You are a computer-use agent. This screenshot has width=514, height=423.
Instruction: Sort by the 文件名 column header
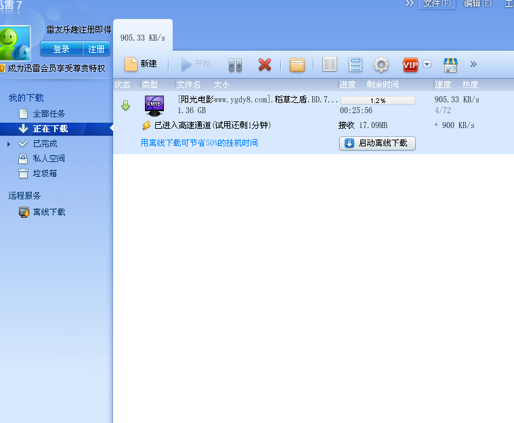[x=188, y=85]
